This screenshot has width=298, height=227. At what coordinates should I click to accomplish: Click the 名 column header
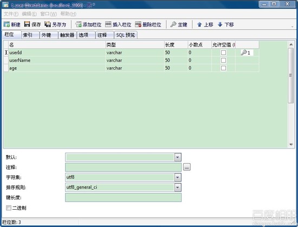pos(57,45)
